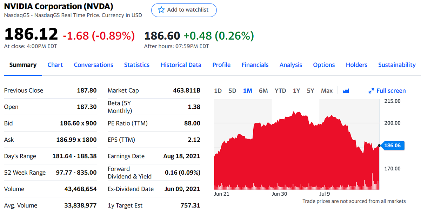Viewport: 421px width, 216px height.
Task: Click the 186.06 price marker on chart
Action: tap(393, 146)
